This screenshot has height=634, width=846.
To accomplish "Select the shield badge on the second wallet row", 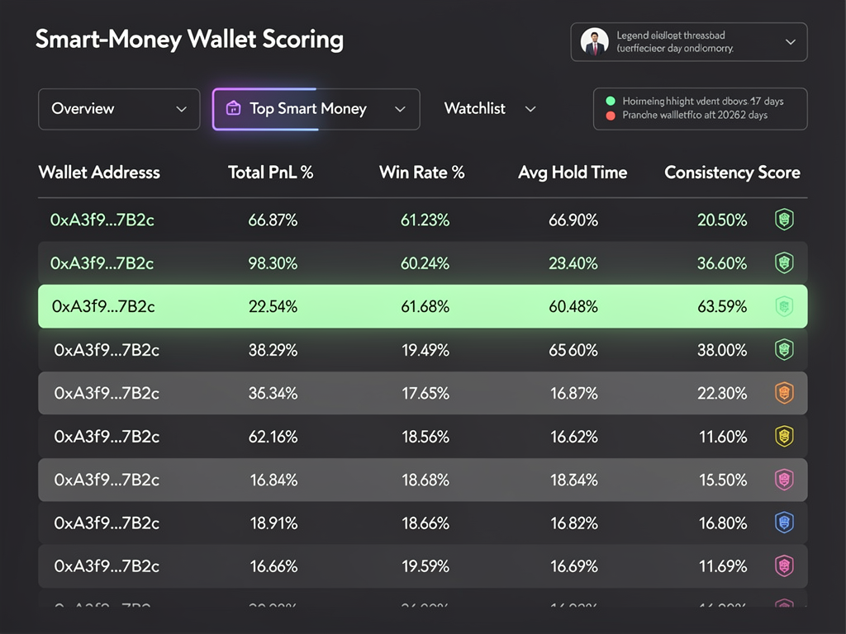I will tap(784, 263).
